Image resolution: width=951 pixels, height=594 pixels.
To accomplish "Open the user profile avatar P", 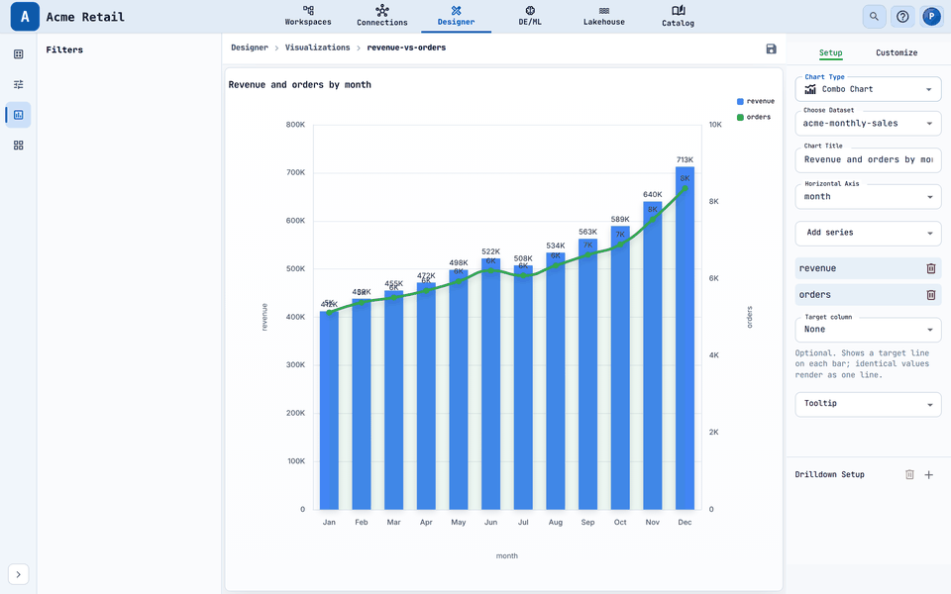I will click(x=931, y=17).
